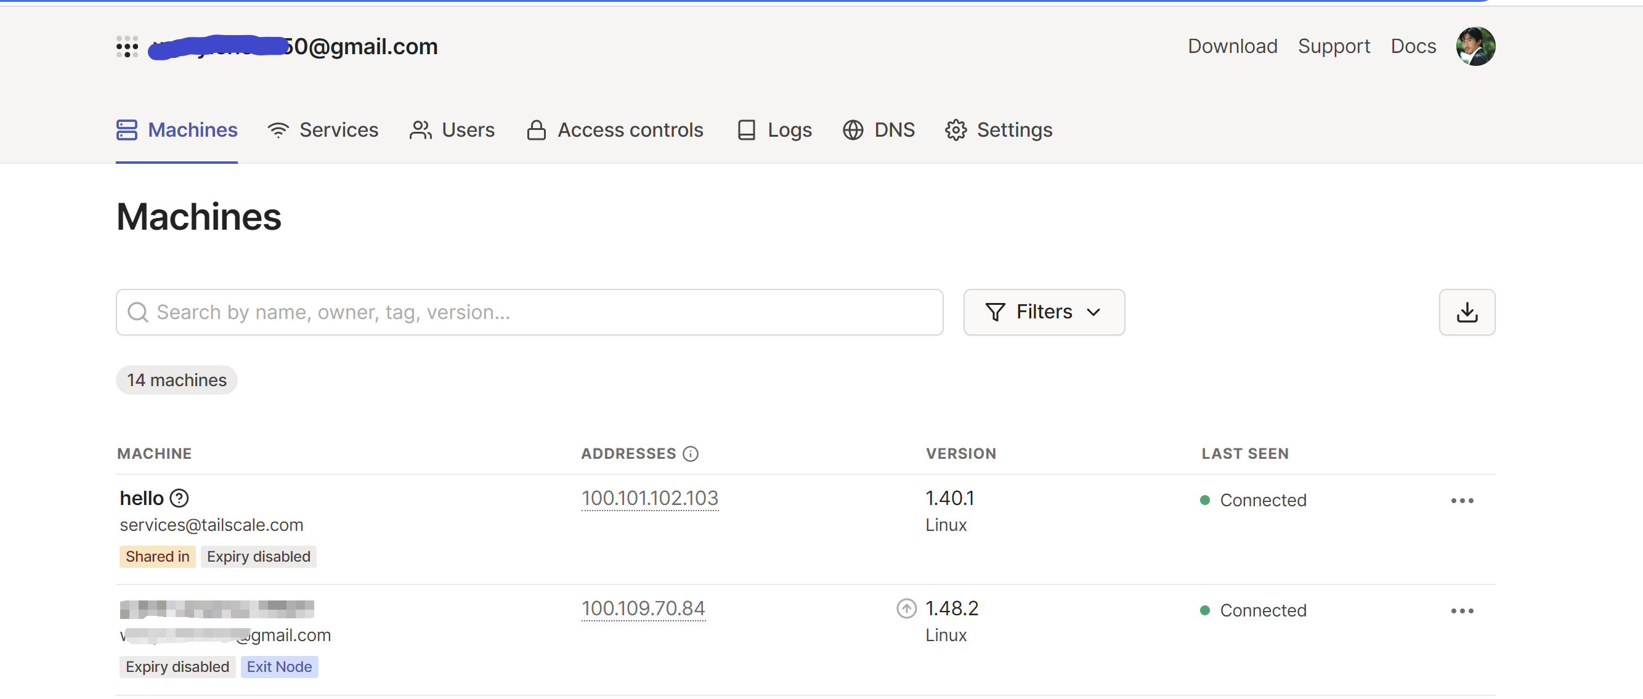Open the app grid dots icon
Screen dimensions: 1643x699
[127, 47]
